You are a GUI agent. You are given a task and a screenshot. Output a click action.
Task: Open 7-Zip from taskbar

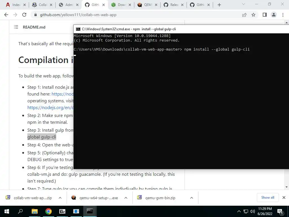62,211
